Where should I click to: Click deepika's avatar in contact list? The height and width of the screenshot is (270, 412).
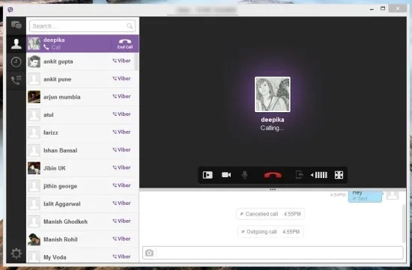[x=34, y=43]
